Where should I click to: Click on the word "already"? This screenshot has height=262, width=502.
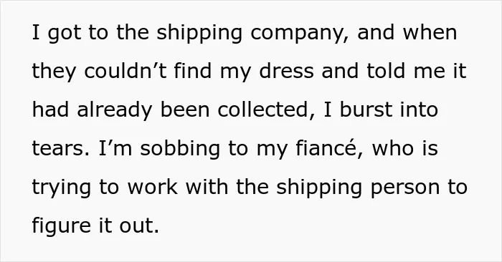(x=114, y=110)
